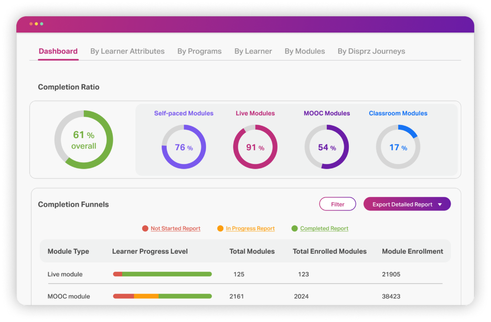The height and width of the screenshot is (322, 491).
Task: Open the Completed Report link
Action: click(324, 229)
